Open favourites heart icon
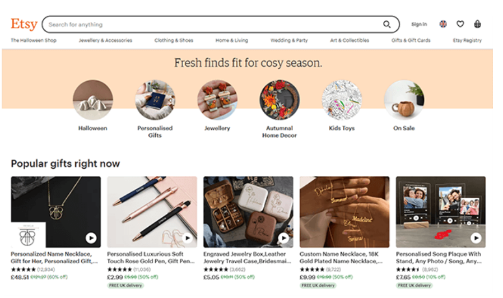Screen dimensions: 503x298 460,24
